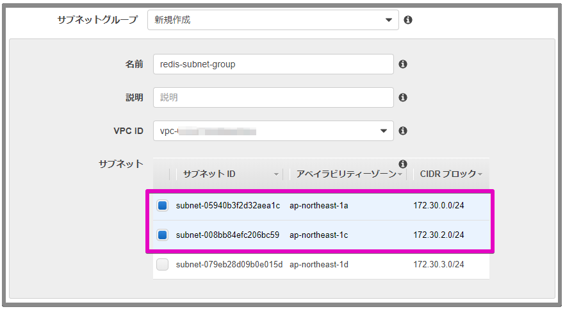Click subnet-079eb28d09b0e015d ID text

(229, 265)
